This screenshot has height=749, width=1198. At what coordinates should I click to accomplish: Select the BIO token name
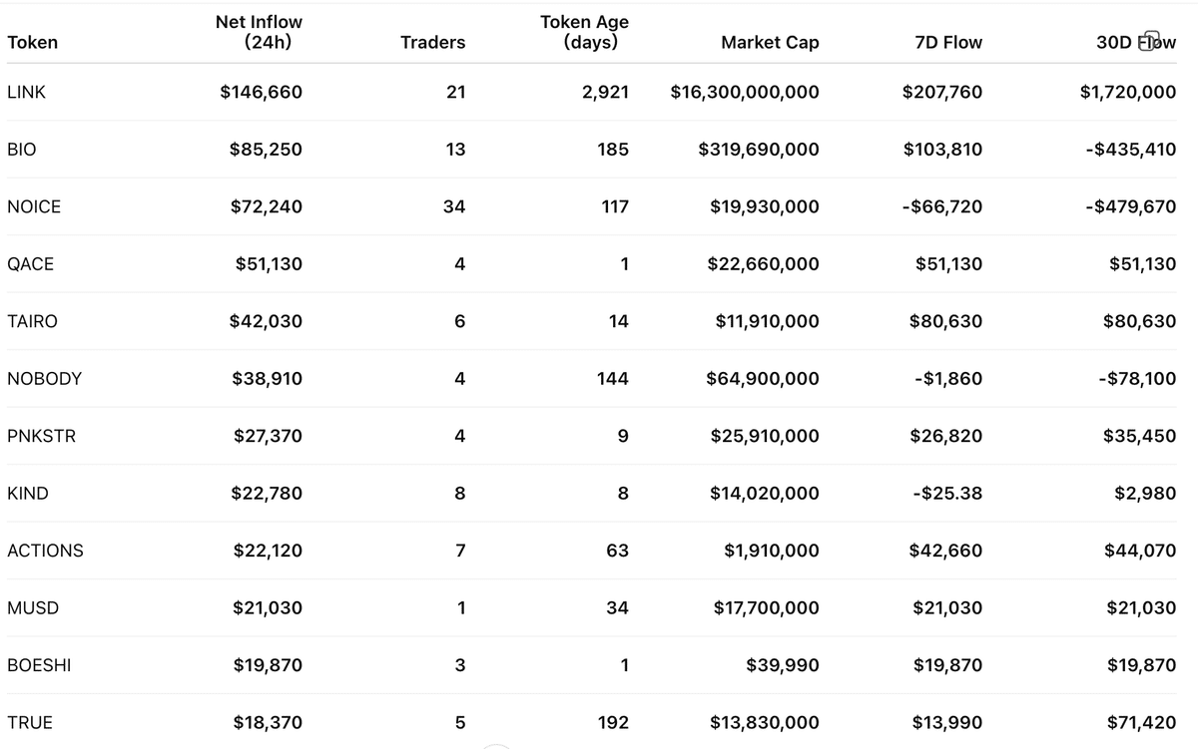(x=21, y=150)
